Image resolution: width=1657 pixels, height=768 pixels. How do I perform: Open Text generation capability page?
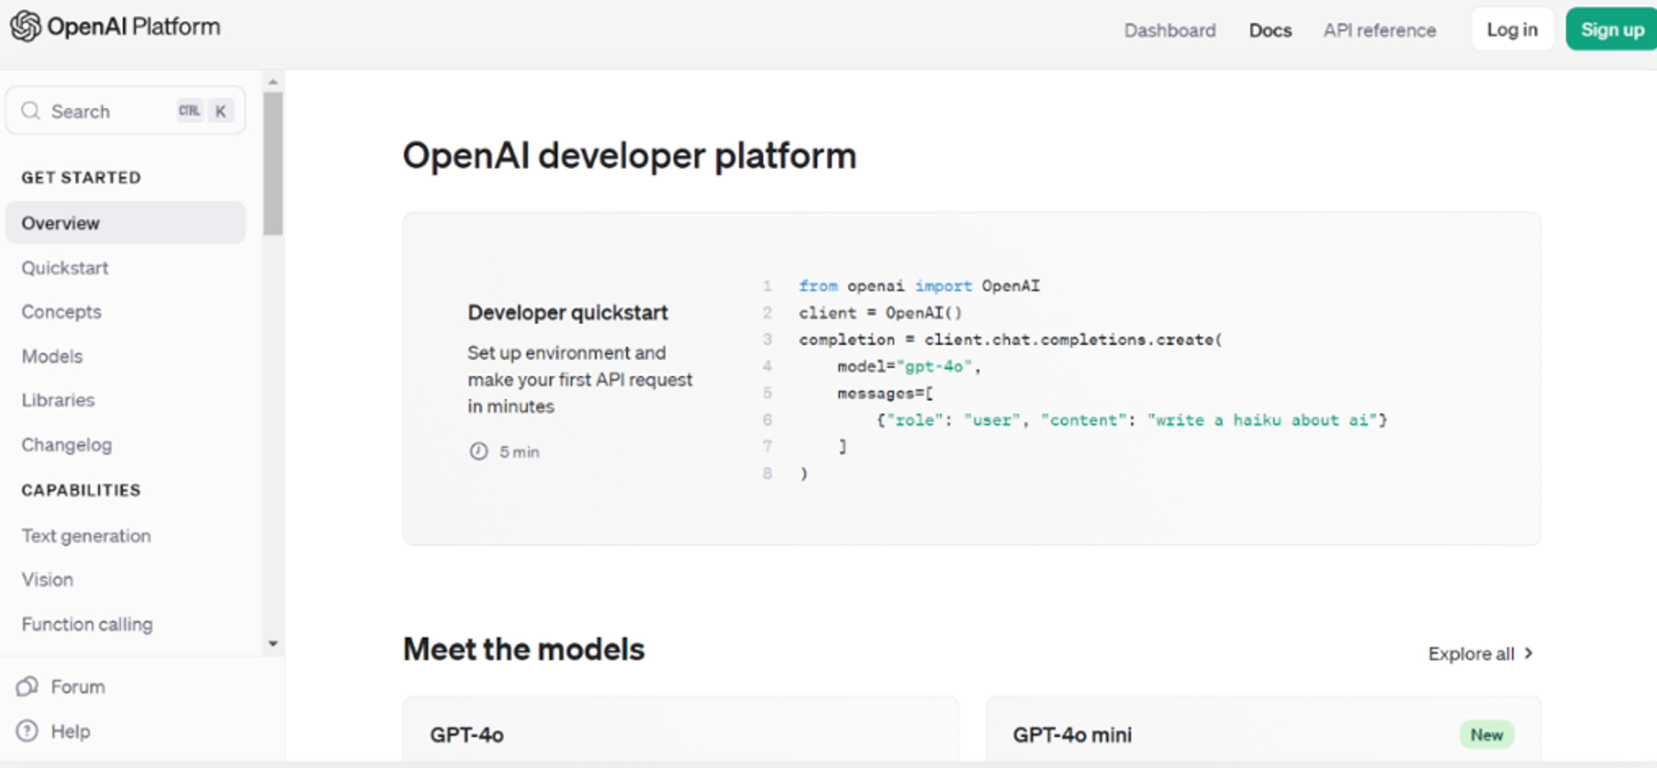tap(86, 536)
